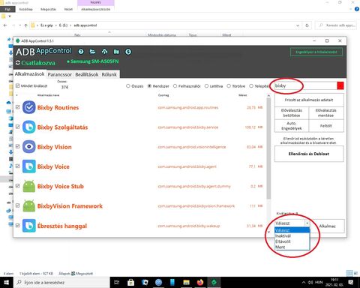Expand Explorer address bar history dropdown
The height and width of the screenshot is (288, 360).
(298, 25)
